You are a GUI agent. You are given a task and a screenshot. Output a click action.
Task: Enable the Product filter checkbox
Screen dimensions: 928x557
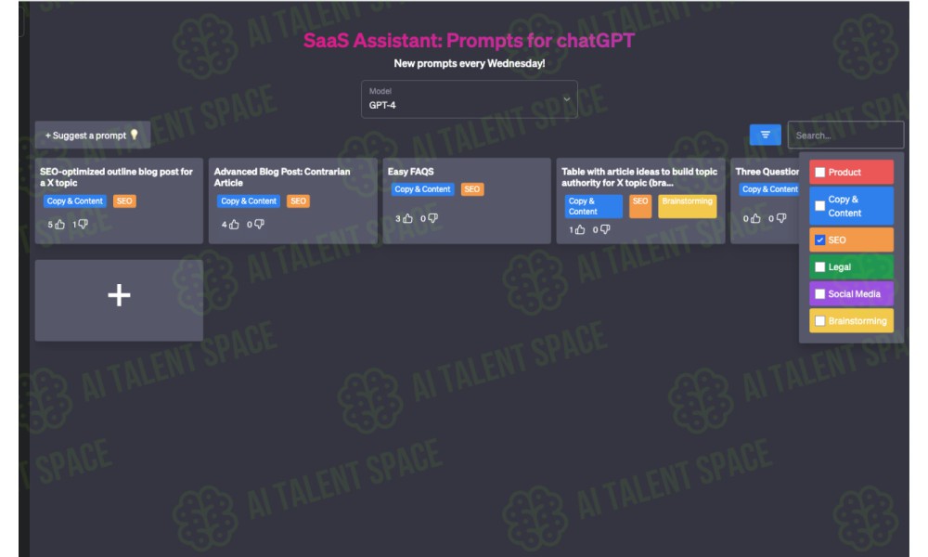pyautogui.click(x=819, y=173)
